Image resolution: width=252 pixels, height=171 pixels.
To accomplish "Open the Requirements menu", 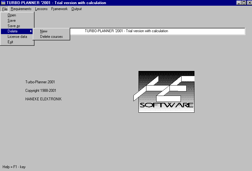I will pyautogui.click(x=21, y=9).
